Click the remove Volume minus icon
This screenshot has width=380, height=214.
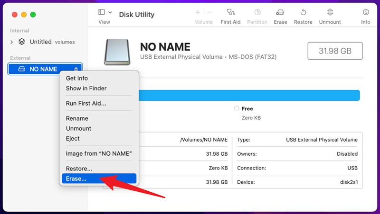210,12
